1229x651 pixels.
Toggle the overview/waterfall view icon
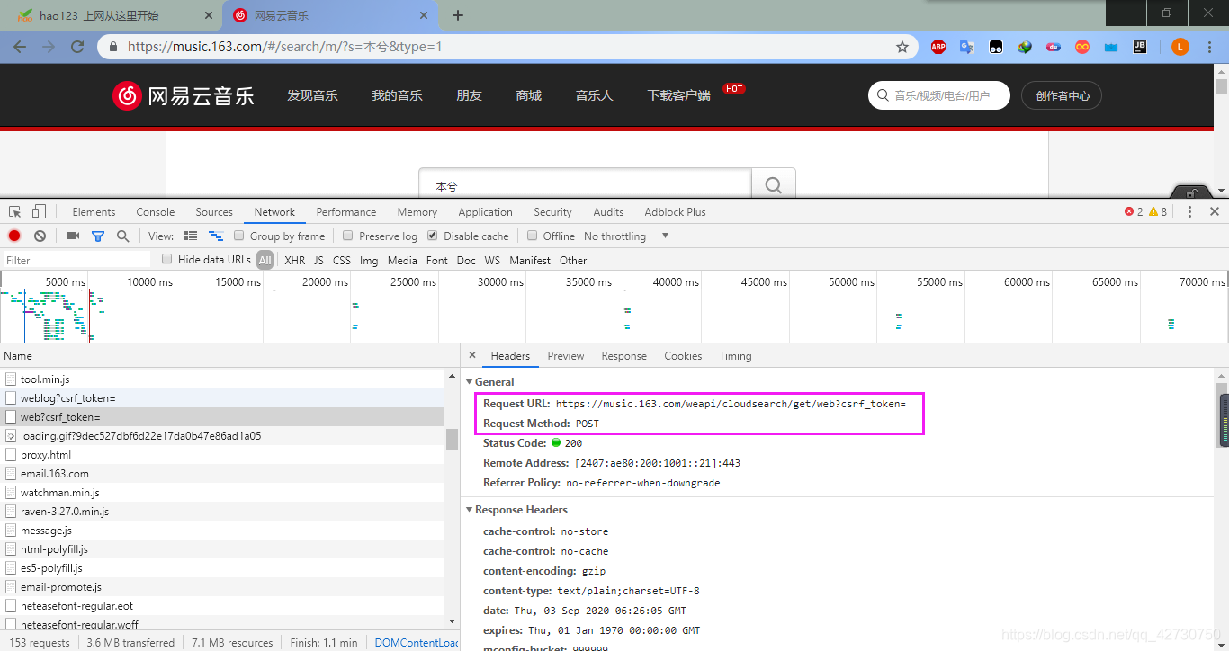click(216, 236)
